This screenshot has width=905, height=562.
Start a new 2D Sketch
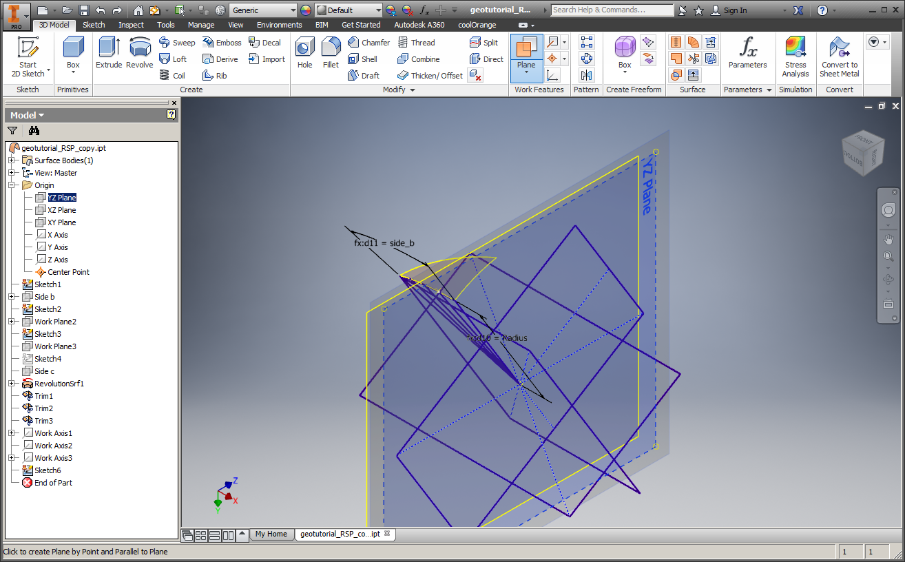(x=28, y=57)
